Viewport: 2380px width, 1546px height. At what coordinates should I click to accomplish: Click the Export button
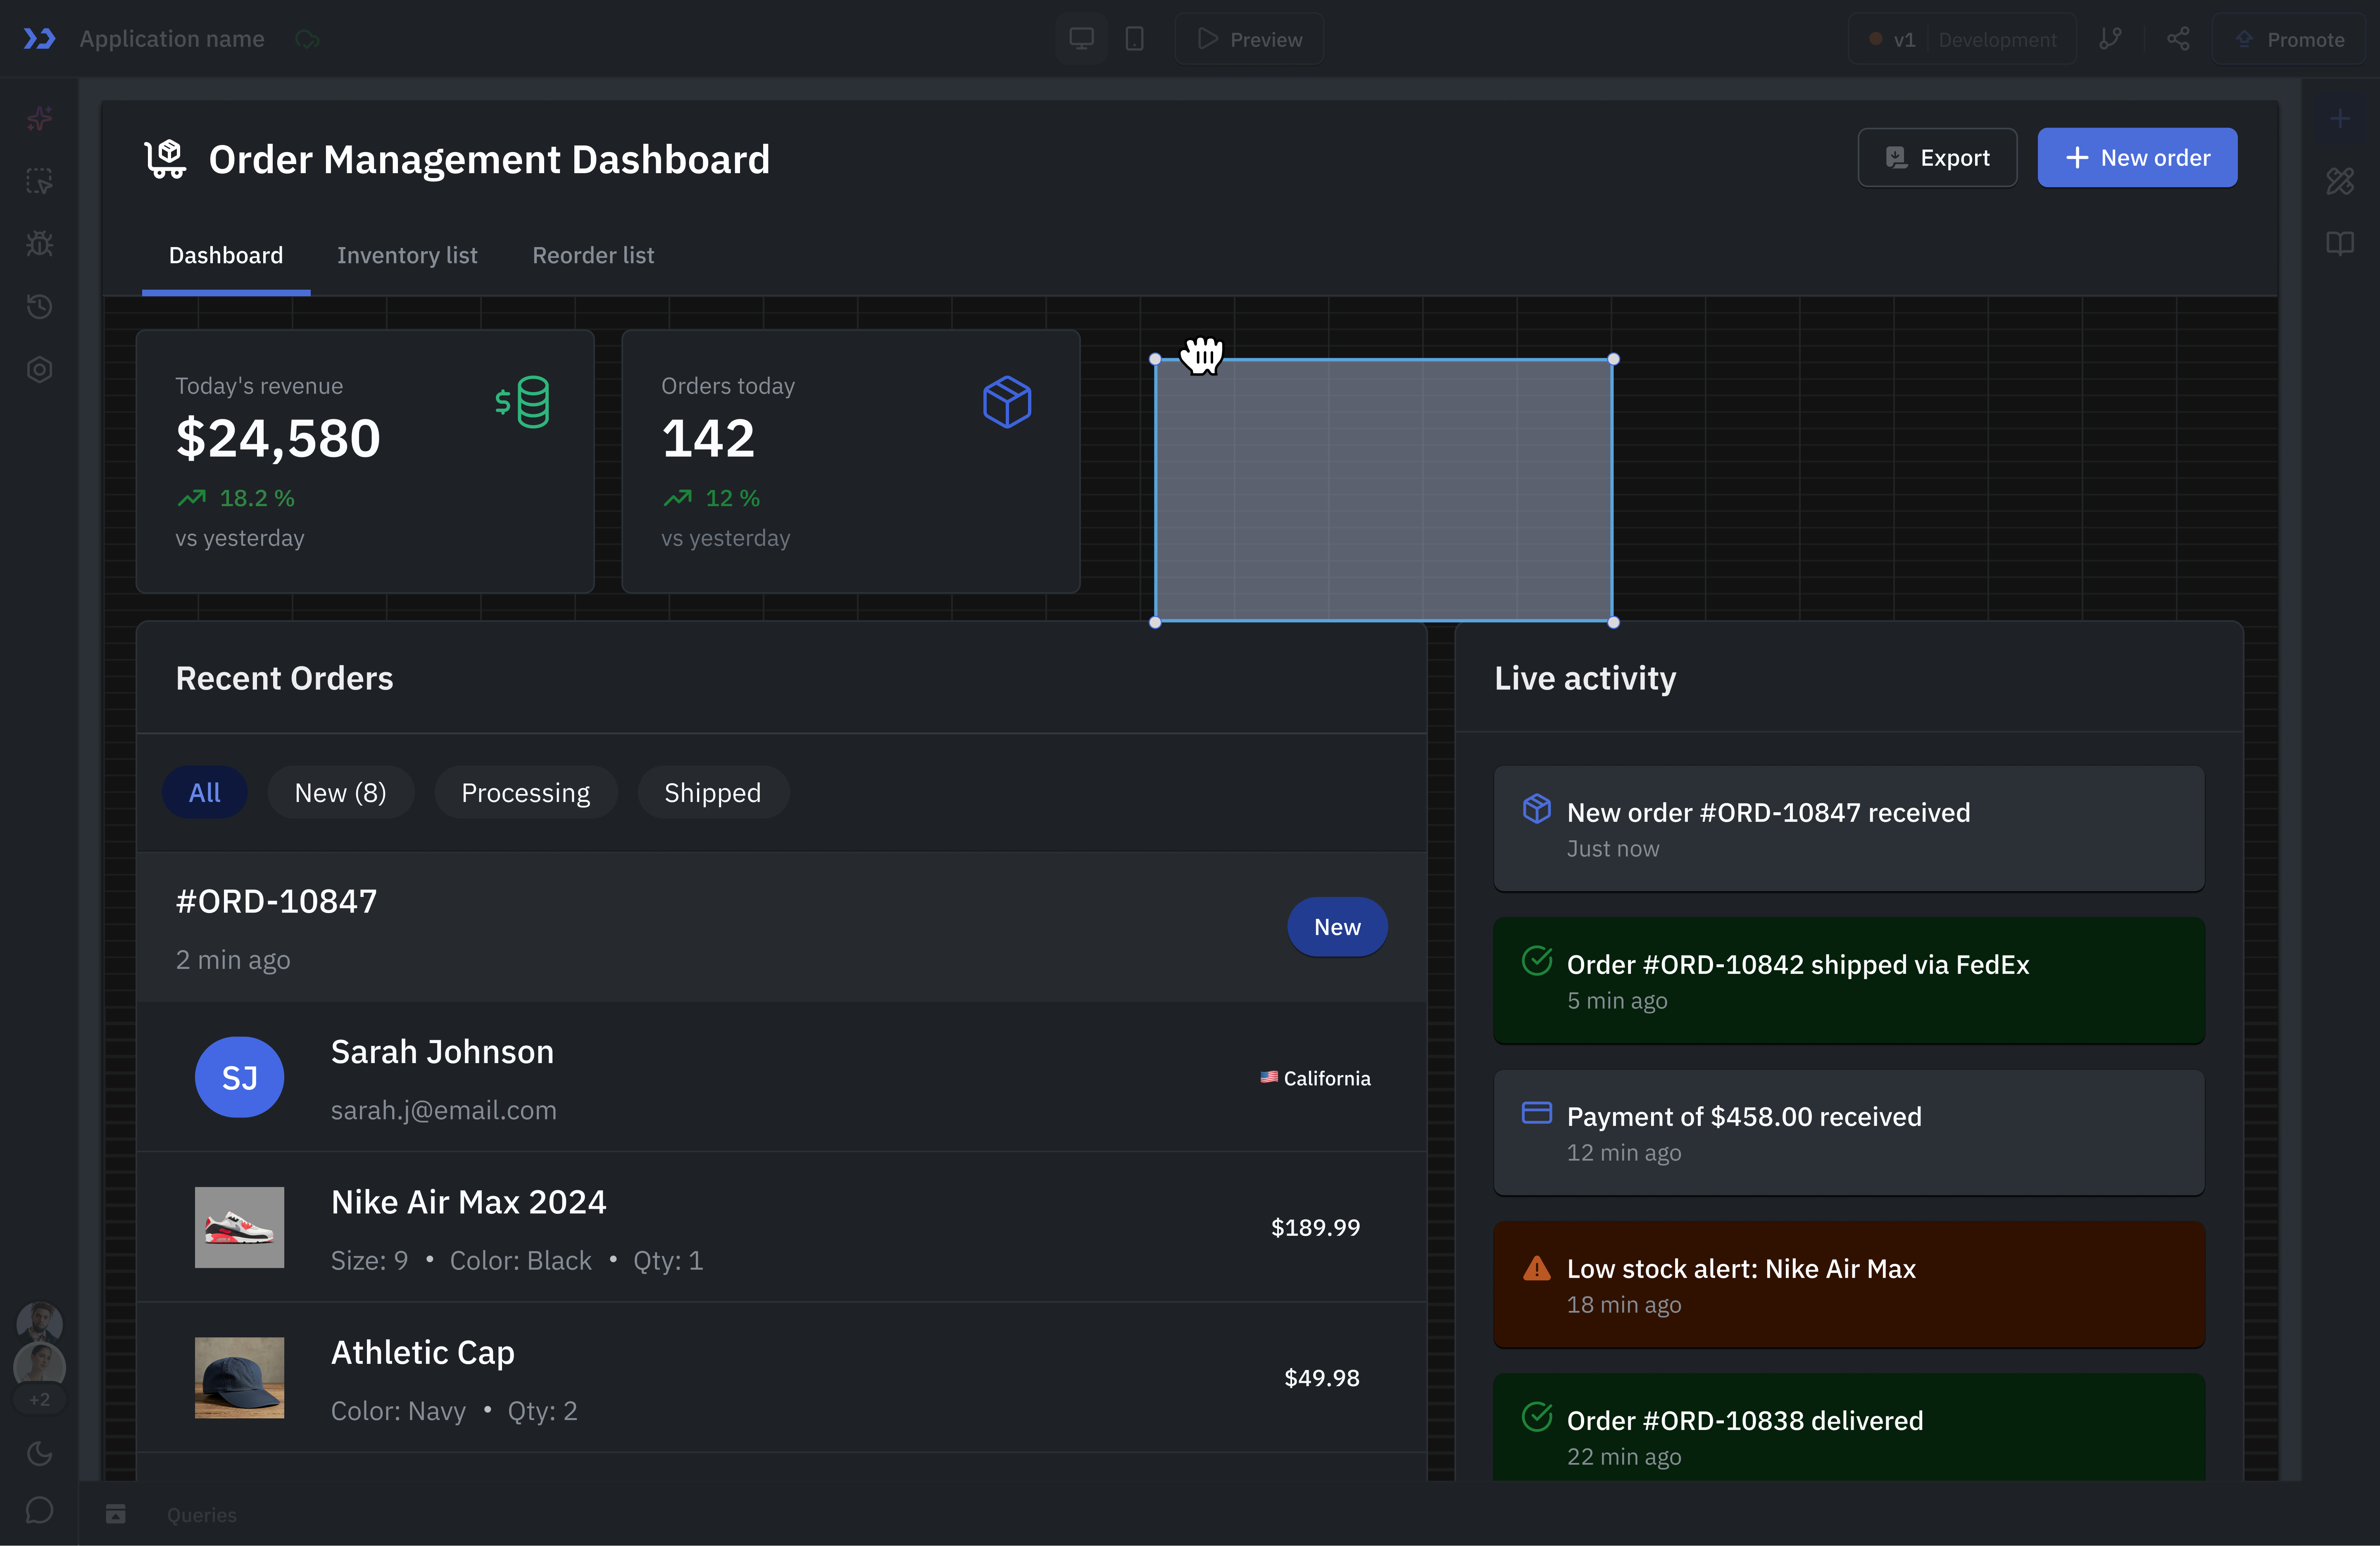[x=1937, y=158]
